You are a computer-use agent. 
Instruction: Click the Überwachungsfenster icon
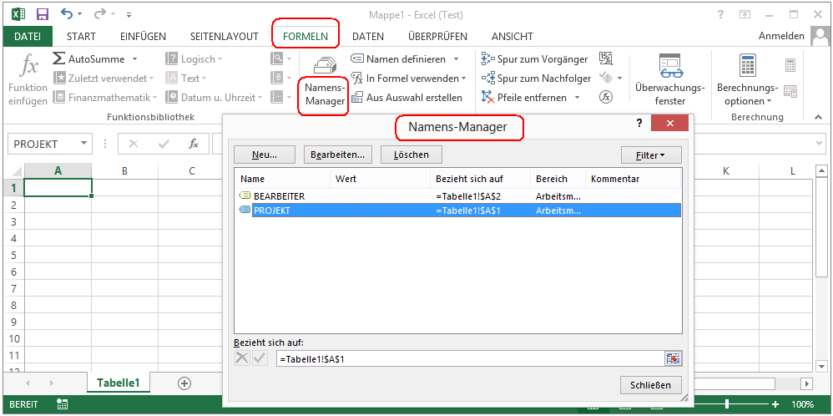[x=669, y=65]
